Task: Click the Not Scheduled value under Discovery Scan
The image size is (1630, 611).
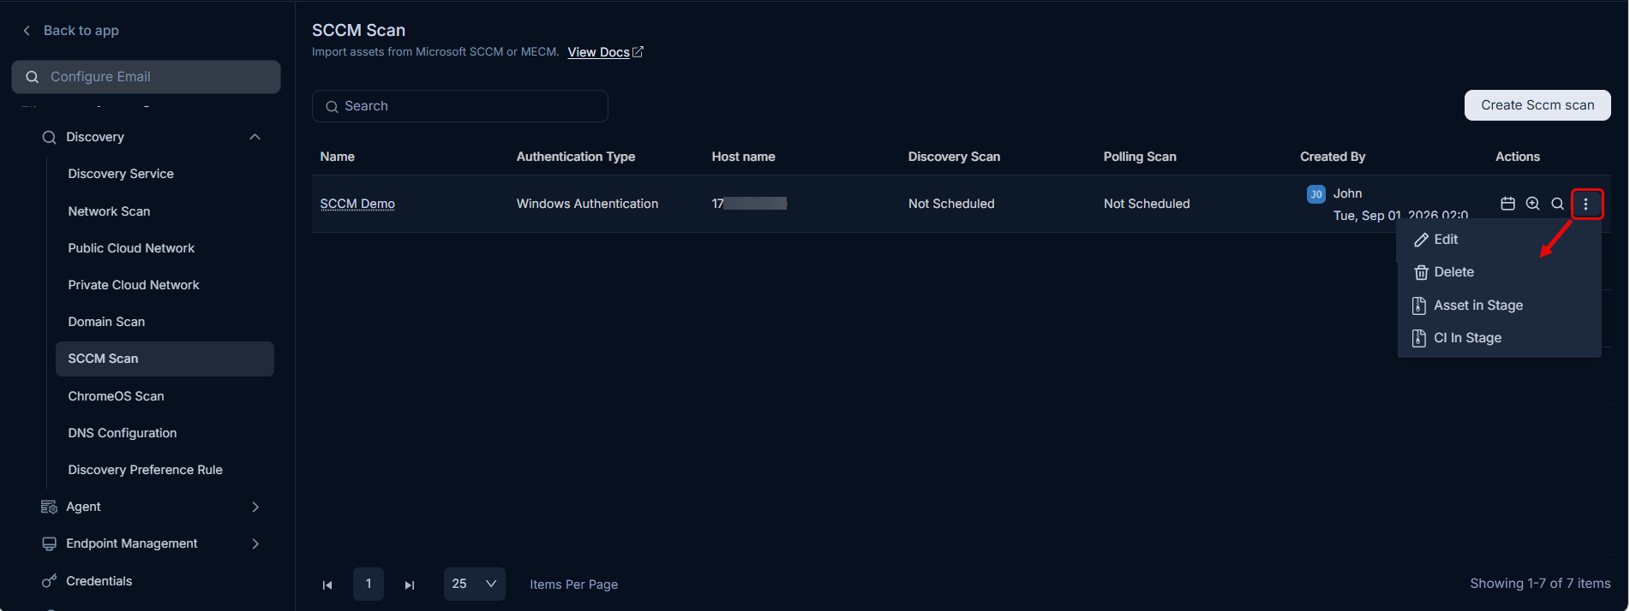Action: 951,204
